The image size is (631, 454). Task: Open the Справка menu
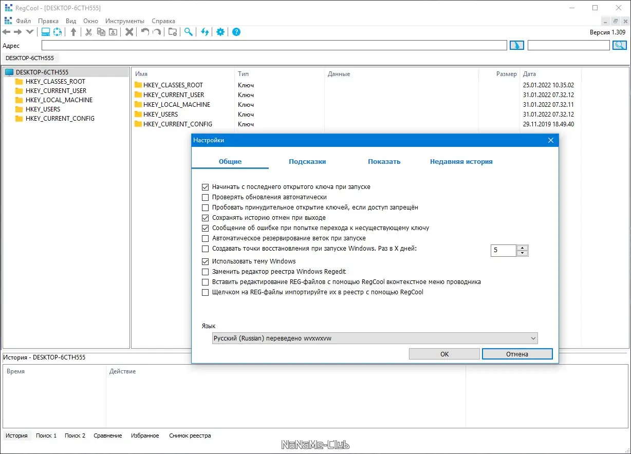point(163,21)
